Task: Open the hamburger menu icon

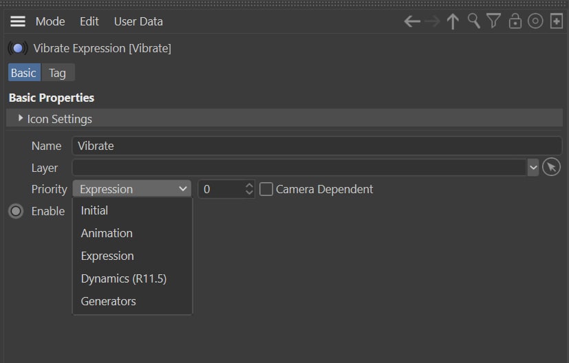Action: pyautogui.click(x=17, y=21)
